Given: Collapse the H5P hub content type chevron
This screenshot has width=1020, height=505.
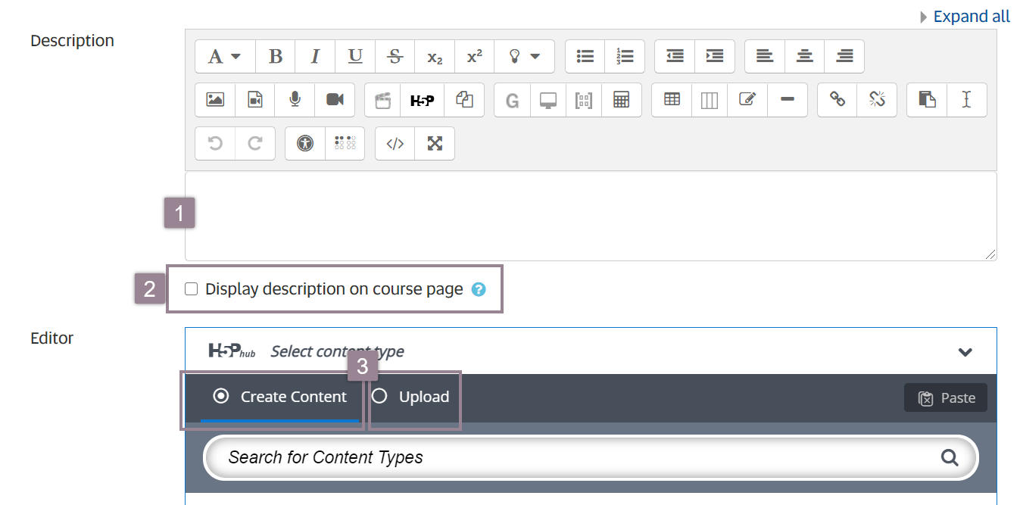Looking at the screenshot, I should click(965, 352).
